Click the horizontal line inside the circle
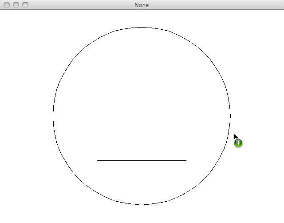This screenshot has height=223, width=284. [x=142, y=160]
